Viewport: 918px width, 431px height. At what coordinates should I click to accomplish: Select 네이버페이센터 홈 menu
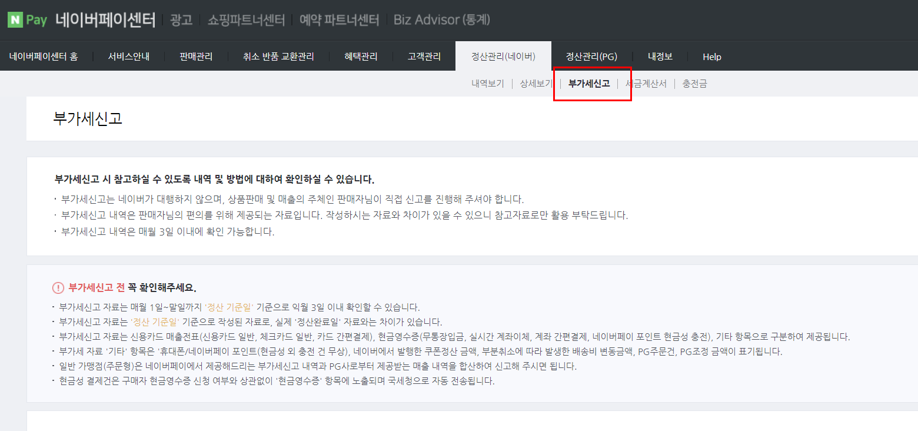44,57
